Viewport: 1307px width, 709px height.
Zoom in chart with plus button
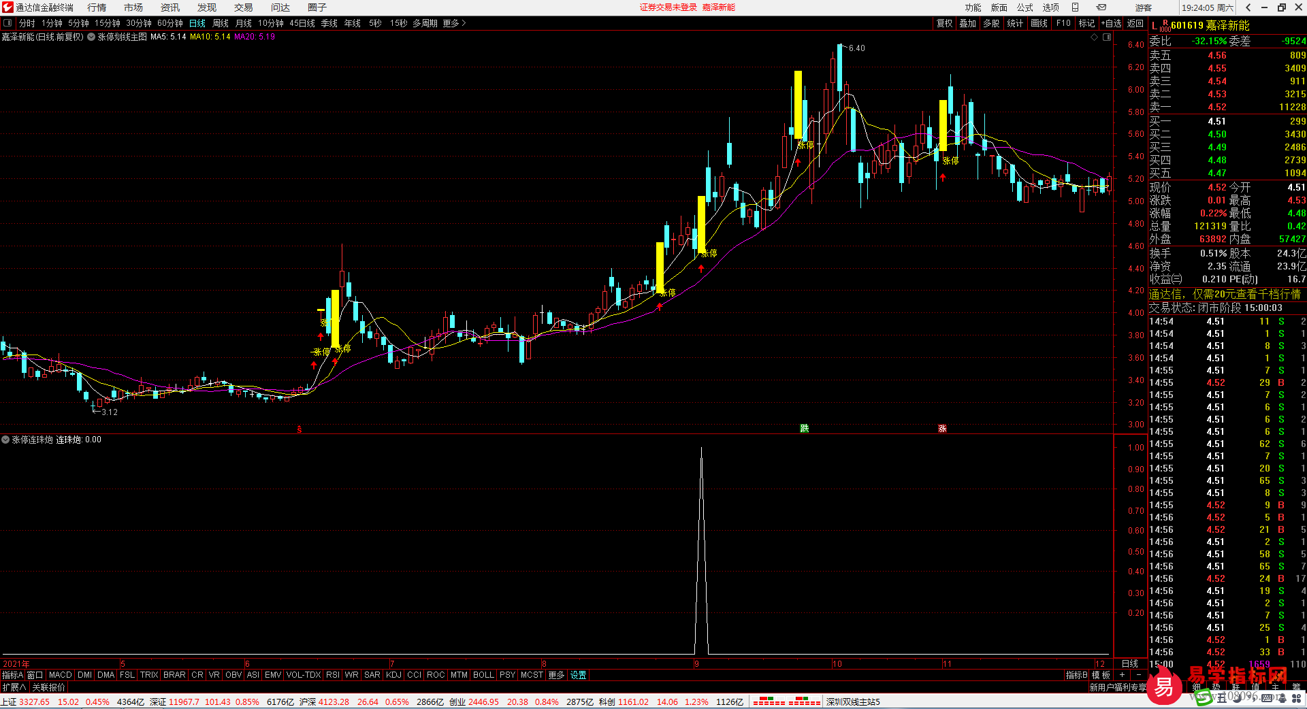(1122, 675)
